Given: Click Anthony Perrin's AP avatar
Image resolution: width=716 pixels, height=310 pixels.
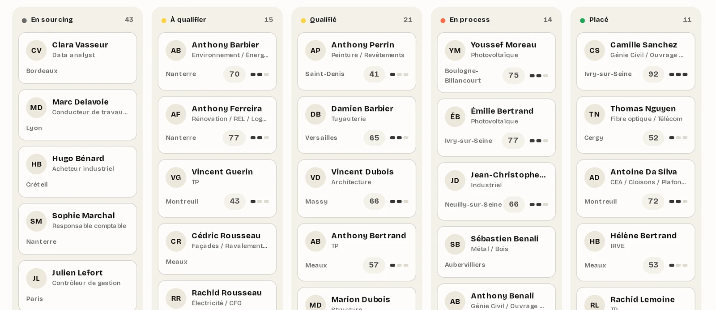Looking at the screenshot, I should (315, 51).
